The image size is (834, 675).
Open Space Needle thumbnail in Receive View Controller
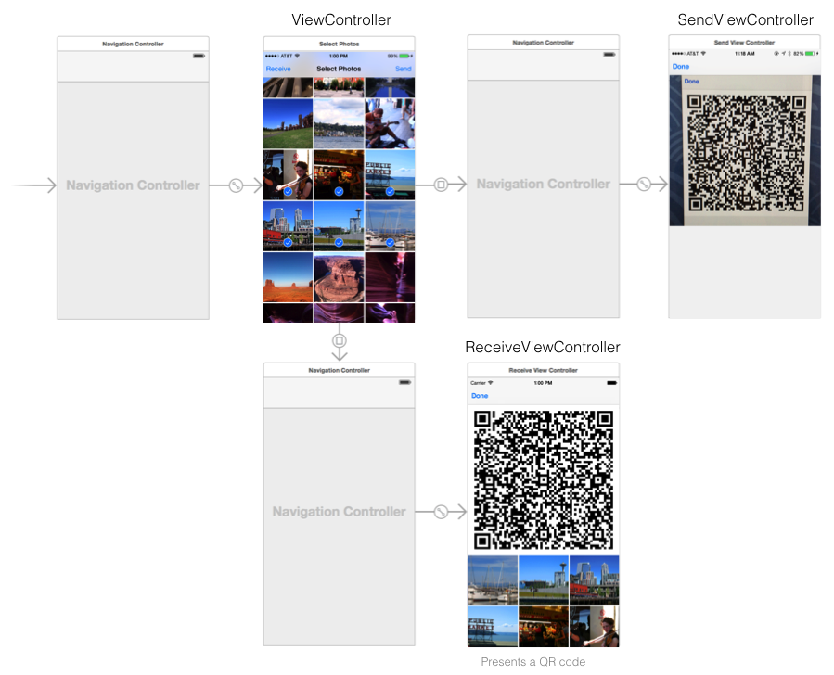tap(543, 580)
